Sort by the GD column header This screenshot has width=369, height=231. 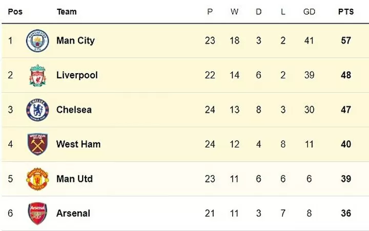pos(308,12)
